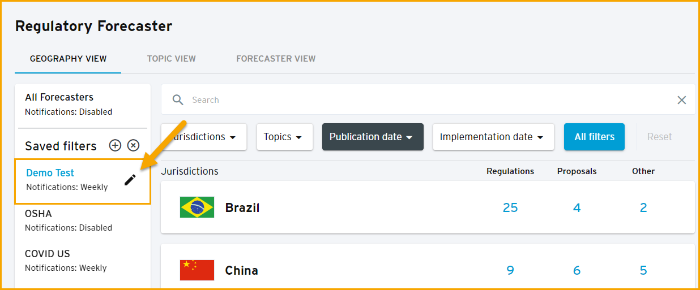Expand the Jurisdictions dropdown
Screen dimensions: 700x290
click(204, 137)
